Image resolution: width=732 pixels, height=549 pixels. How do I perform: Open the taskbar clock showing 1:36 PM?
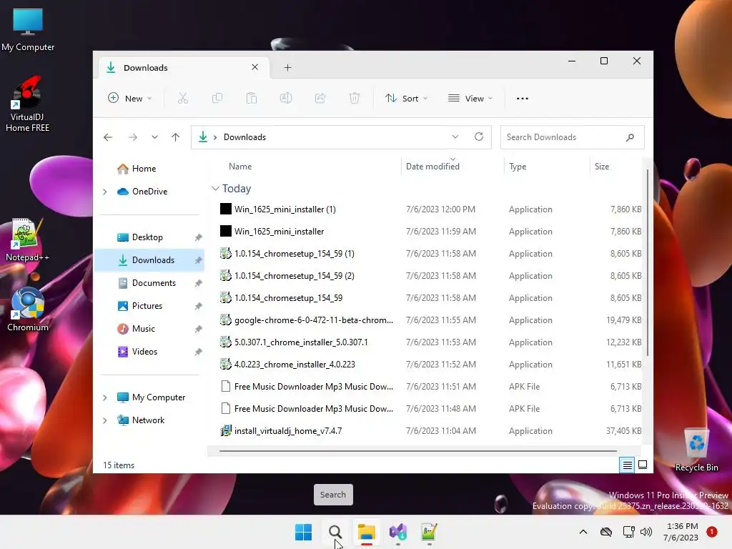[681, 532]
